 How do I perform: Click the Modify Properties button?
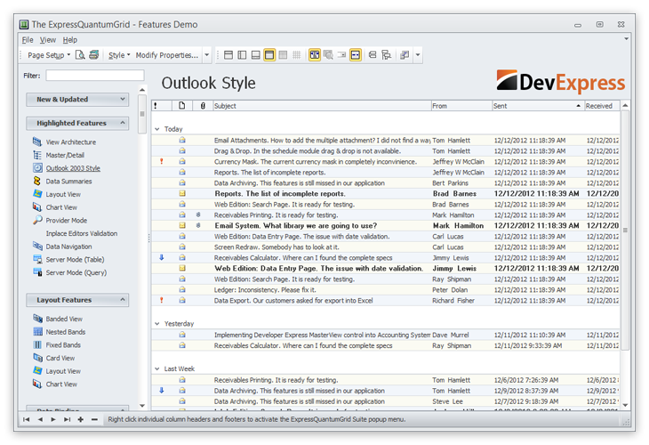point(166,55)
